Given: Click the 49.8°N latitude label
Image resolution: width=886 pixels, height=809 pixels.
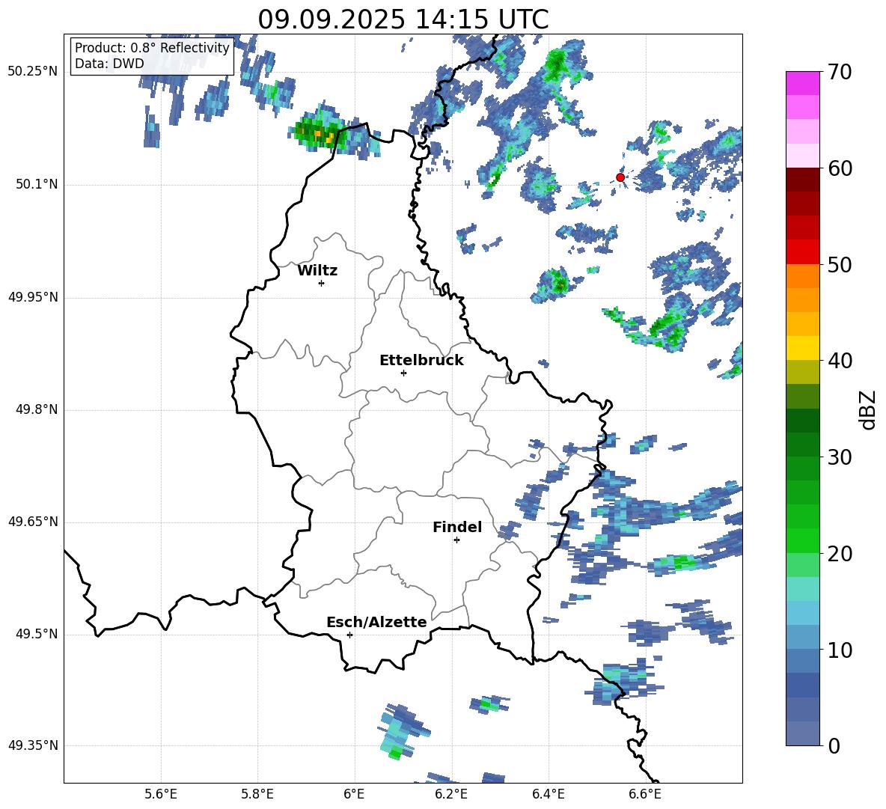Looking at the screenshot, I should pyautogui.click(x=37, y=409).
